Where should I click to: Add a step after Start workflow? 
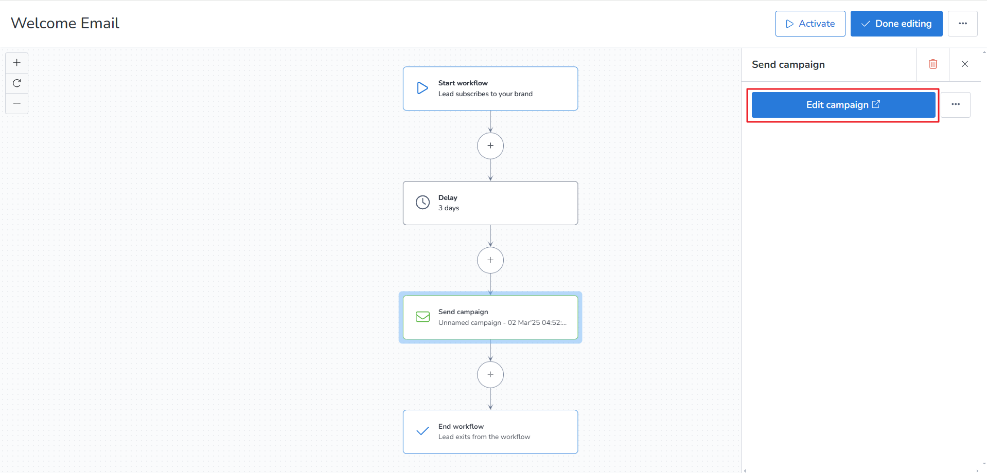[490, 146]
